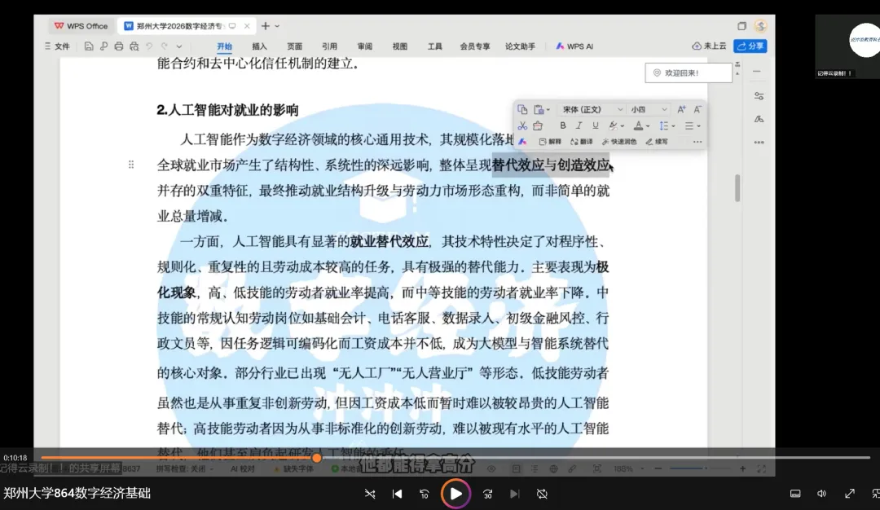Image resolution: width=880 pixels, height=510 pixels.
Task: Expand the quick access toolbar chevron
Action: (x=179, y=46)
